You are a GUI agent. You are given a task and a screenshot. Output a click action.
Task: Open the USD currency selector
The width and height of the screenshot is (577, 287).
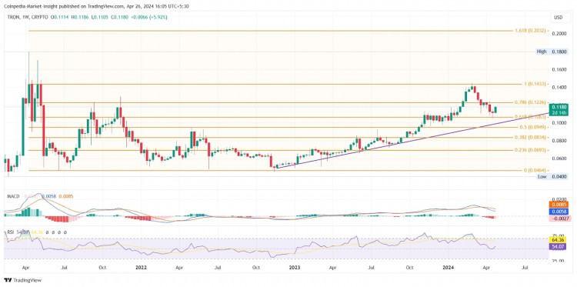[x=559, y=18]
